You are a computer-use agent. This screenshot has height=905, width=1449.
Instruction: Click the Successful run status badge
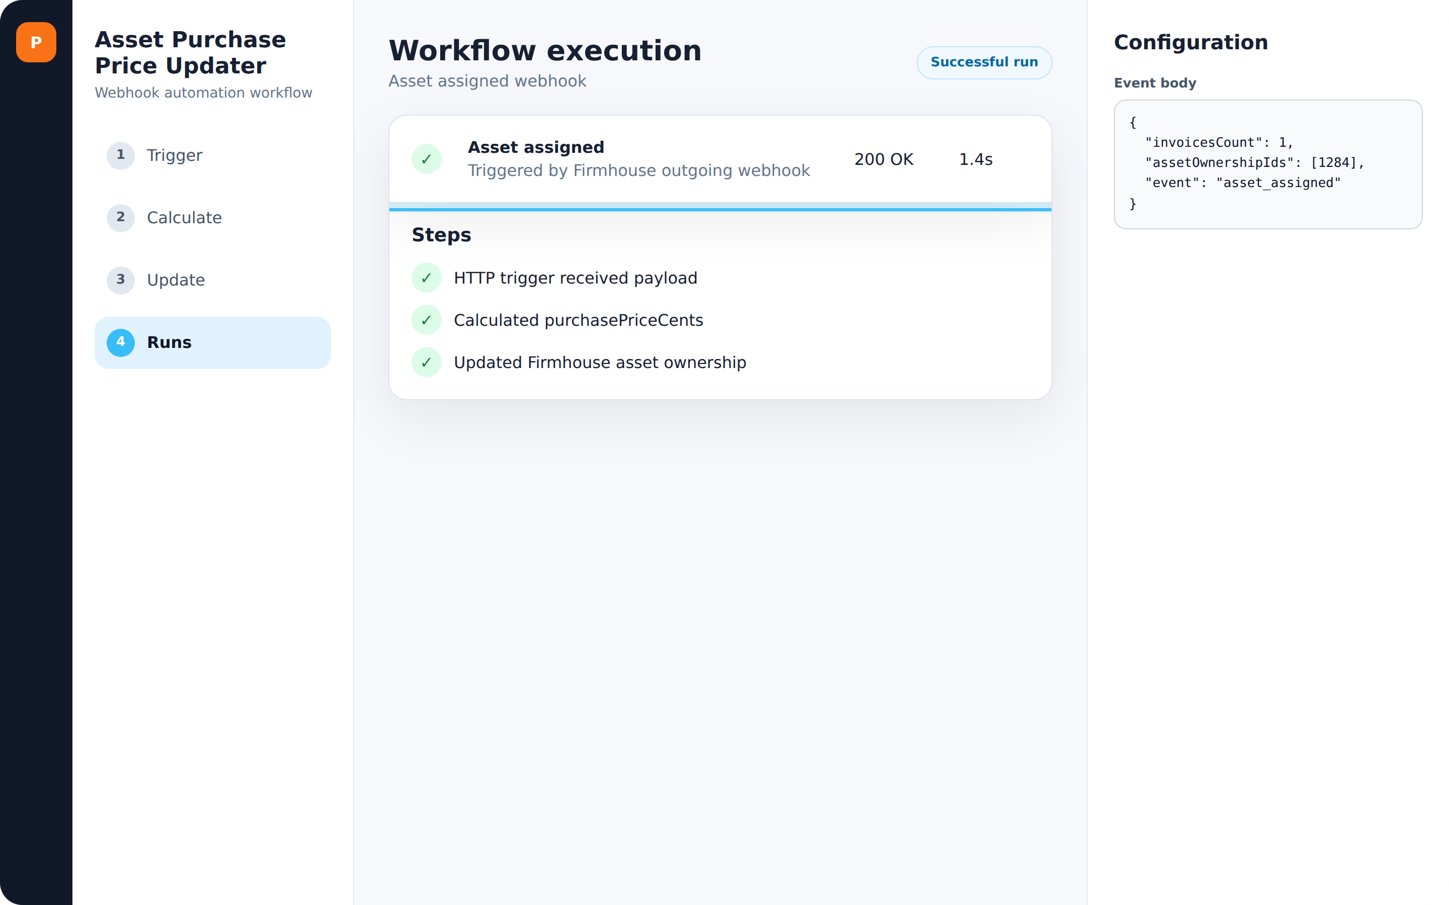(x=984, y=62)
